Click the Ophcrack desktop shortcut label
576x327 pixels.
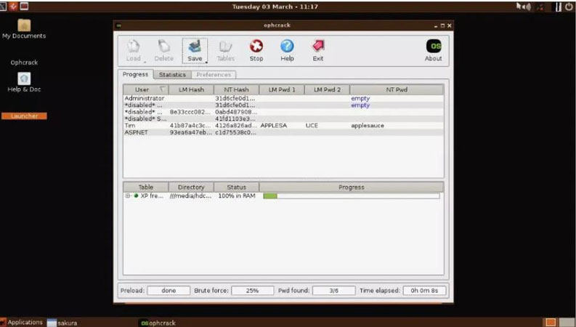(x=24, y=62)
